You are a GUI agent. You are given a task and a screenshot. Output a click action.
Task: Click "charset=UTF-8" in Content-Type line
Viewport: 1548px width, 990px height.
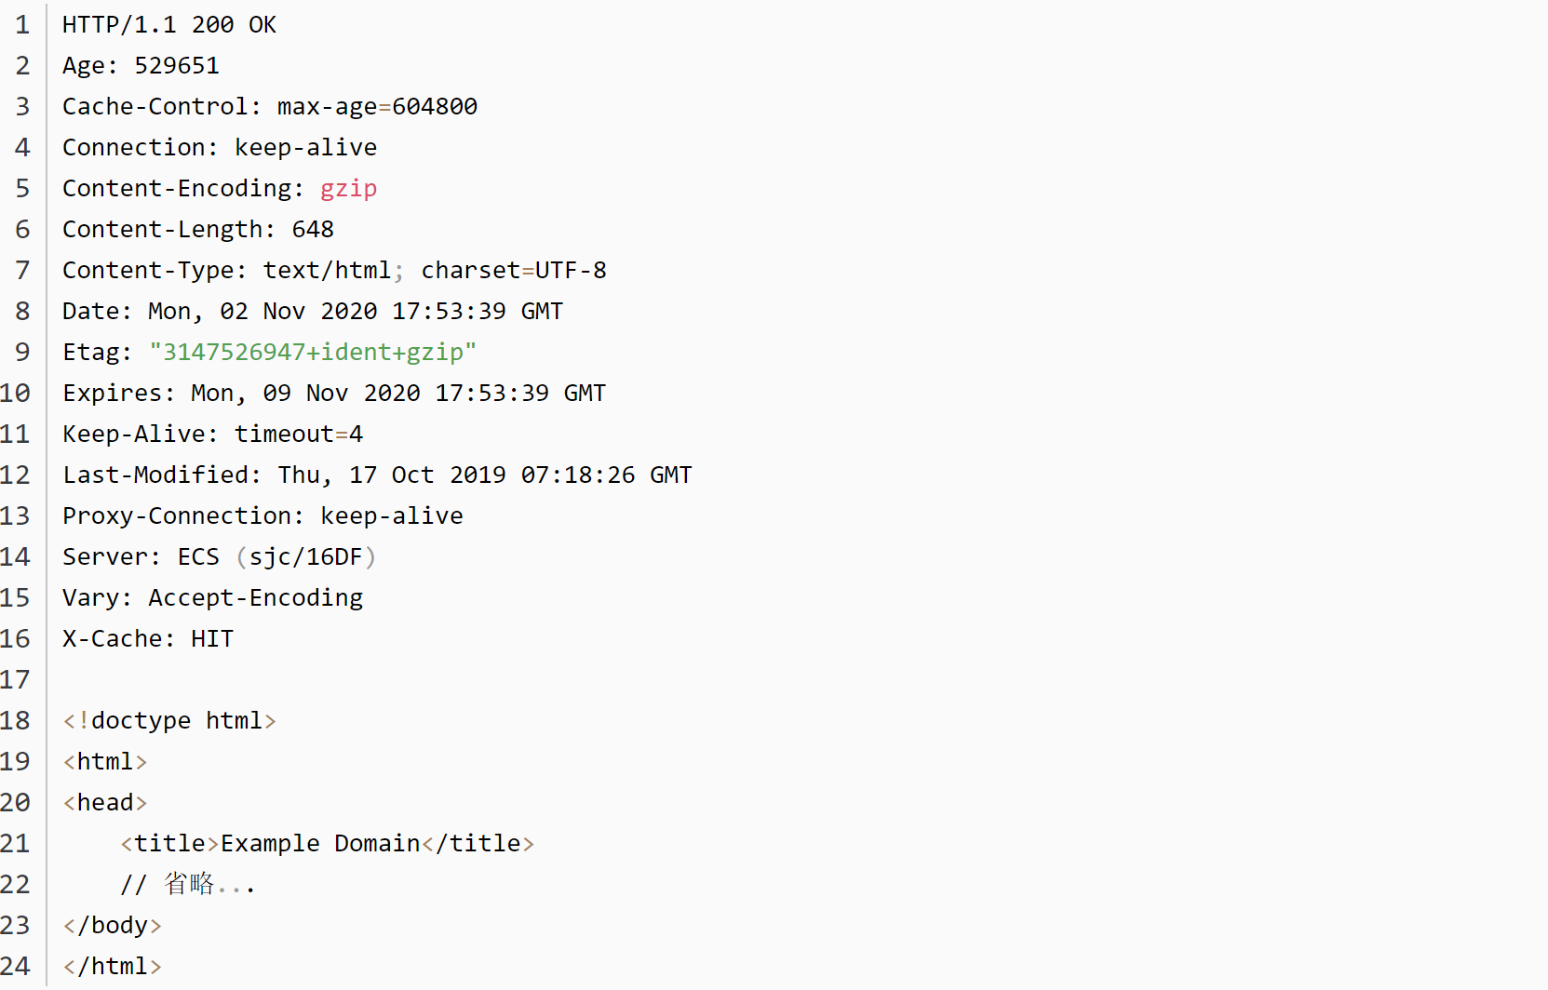tap(513, 271)
